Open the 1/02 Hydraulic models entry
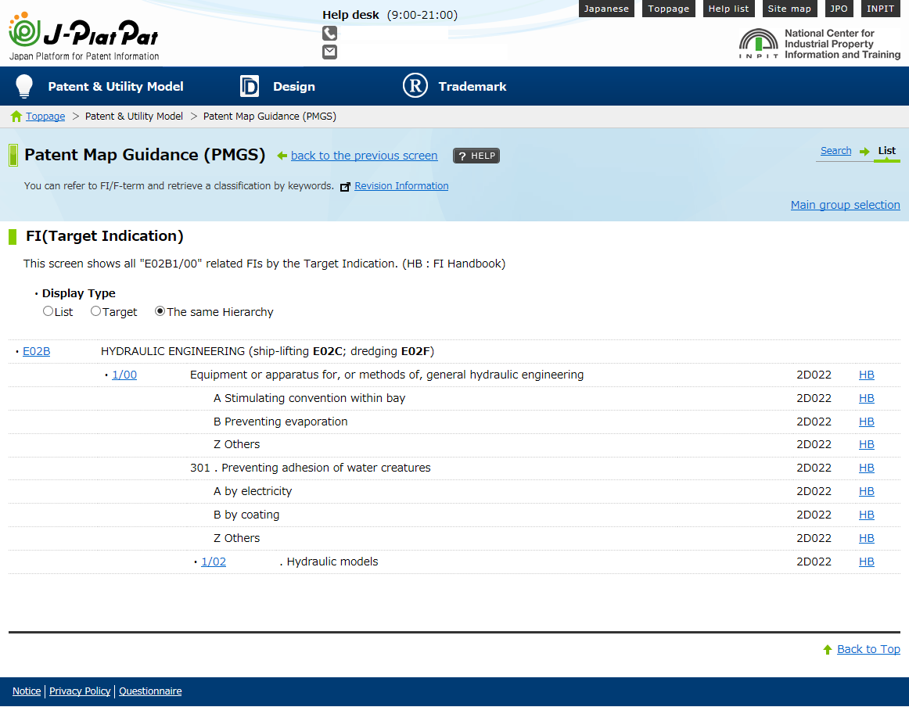 [214, 562]
